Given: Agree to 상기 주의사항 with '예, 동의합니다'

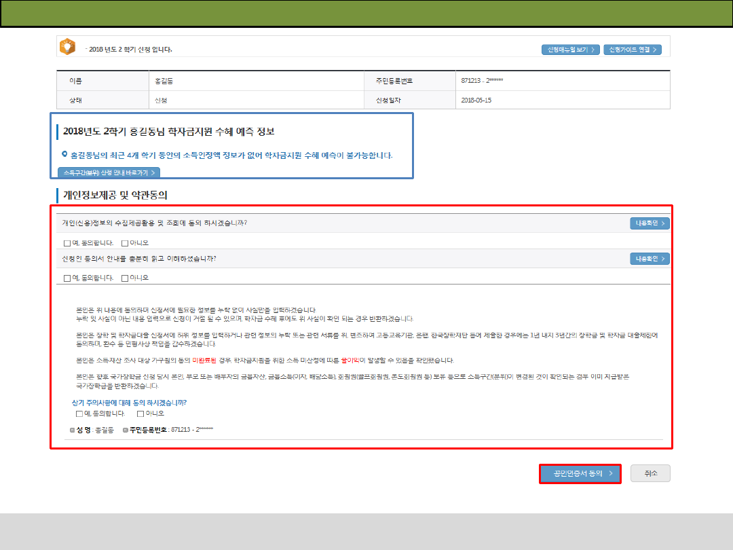Looking at the screenshot, I should tap(80, 414).
